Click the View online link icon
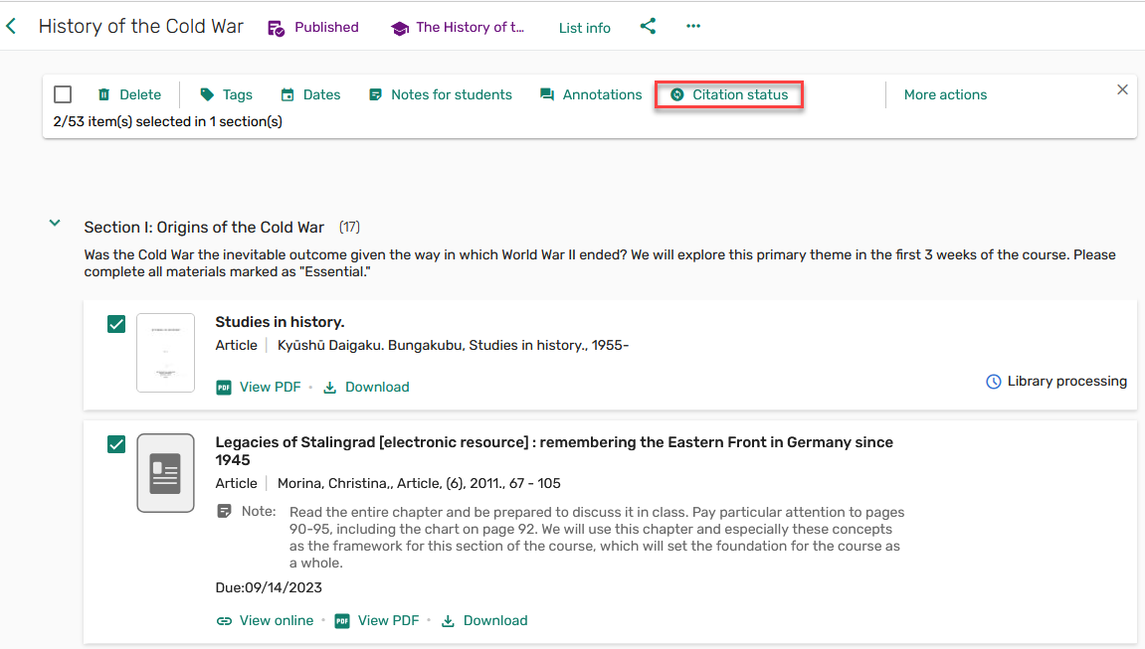This screenshot has width=1145, height=649. click(224, 621)
